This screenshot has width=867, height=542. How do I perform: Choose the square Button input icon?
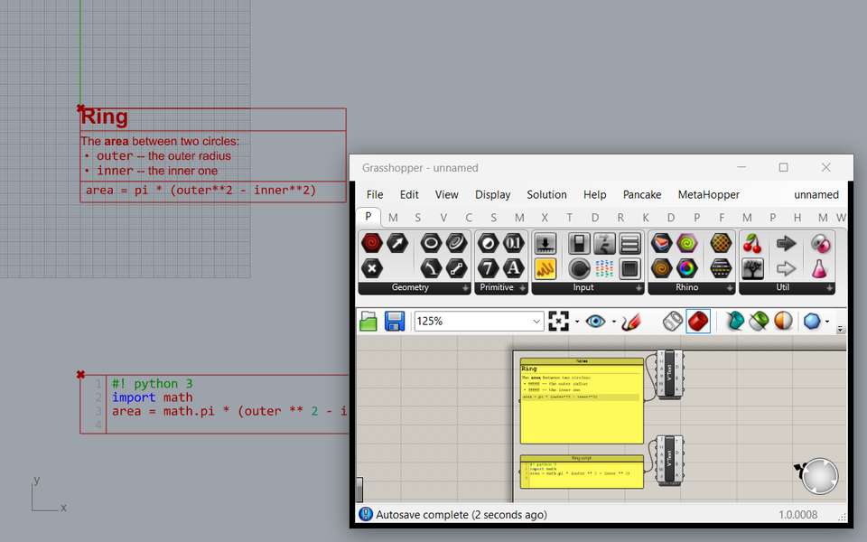coord(629,269)
